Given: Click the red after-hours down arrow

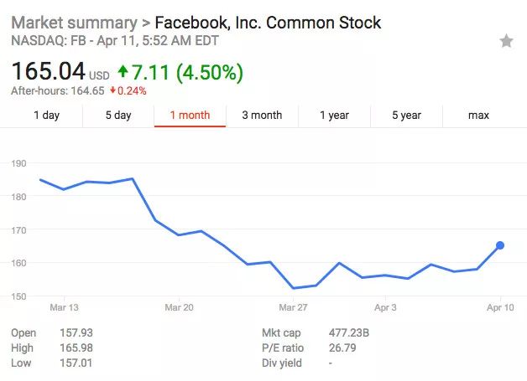Looking at the screenshot, I should pos(113,91).
